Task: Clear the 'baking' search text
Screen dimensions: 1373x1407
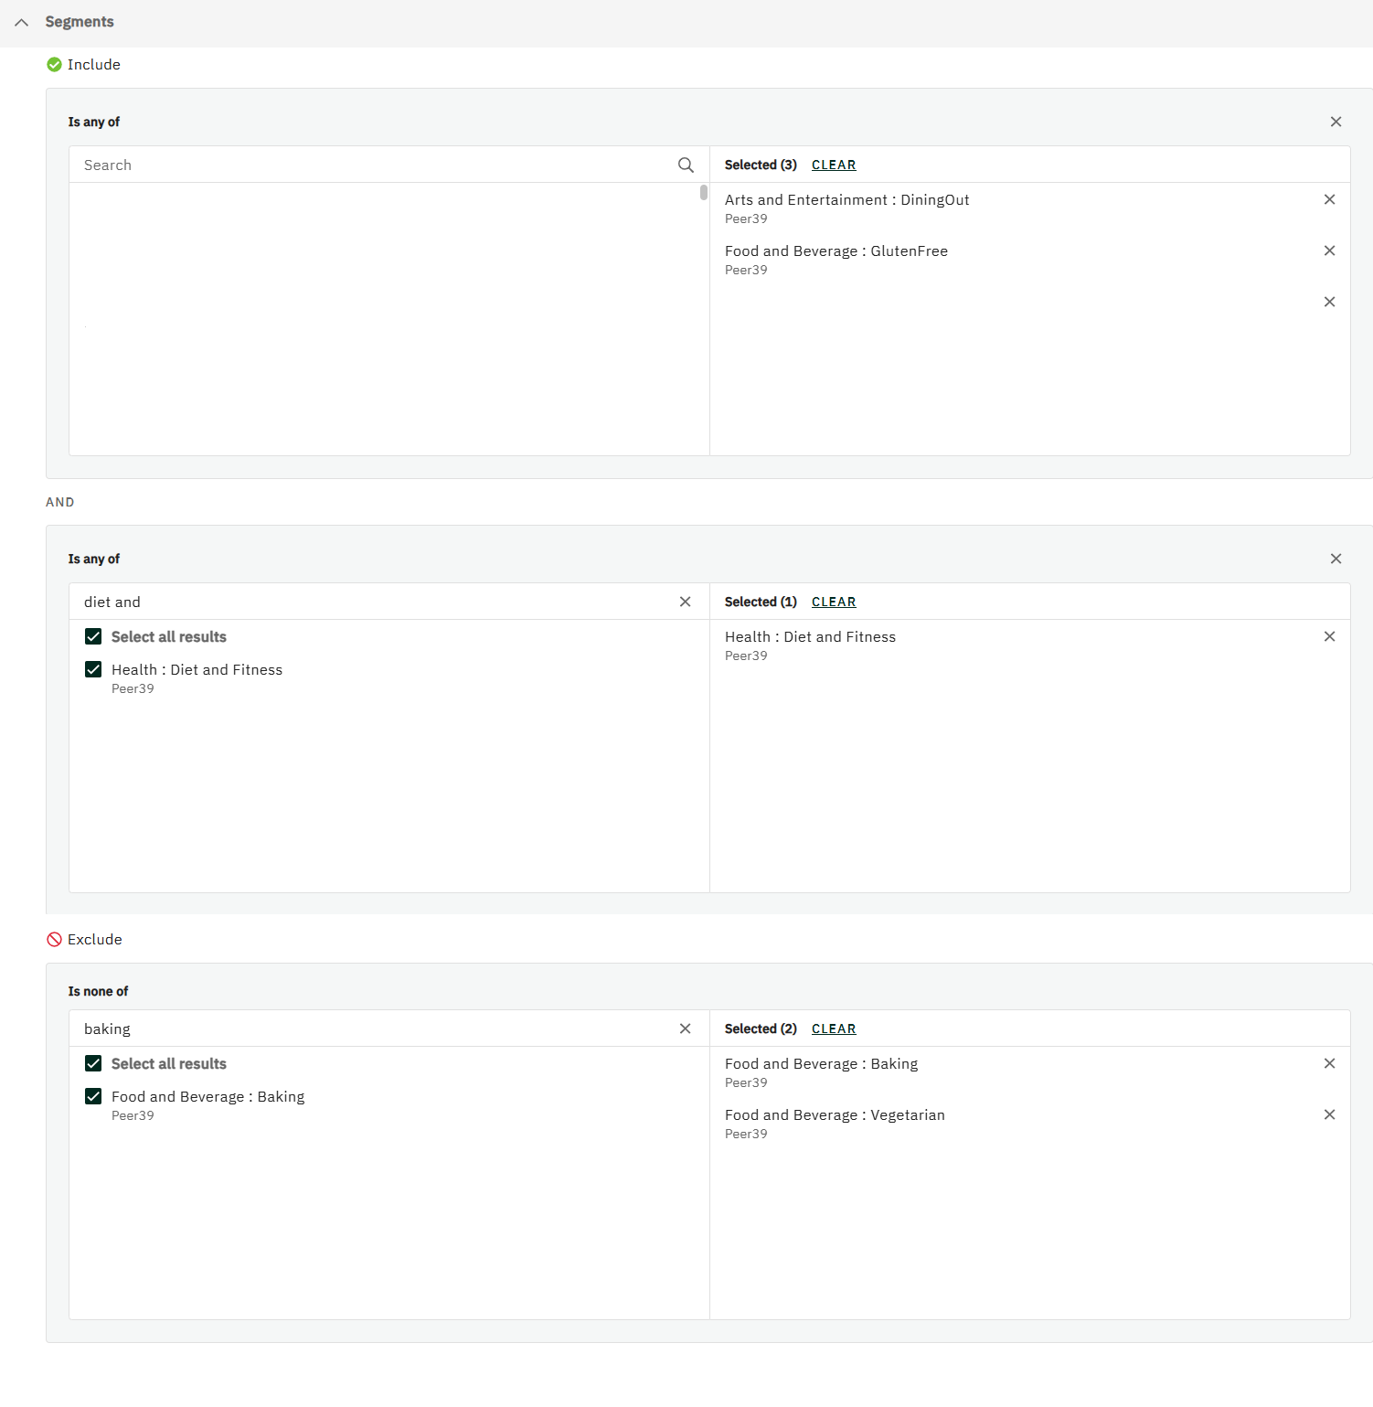Action: (x=685, y=1029)
